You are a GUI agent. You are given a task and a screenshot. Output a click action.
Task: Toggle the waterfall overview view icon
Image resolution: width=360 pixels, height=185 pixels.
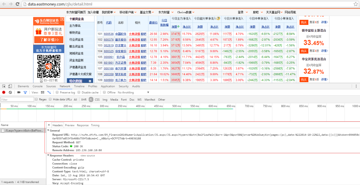[49, 92]
